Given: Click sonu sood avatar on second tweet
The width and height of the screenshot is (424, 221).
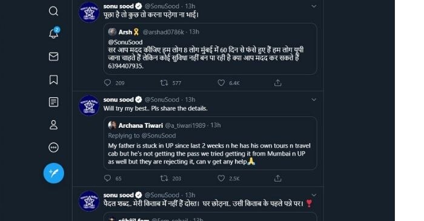Looking at the screenshot, I should pos(89,105).
